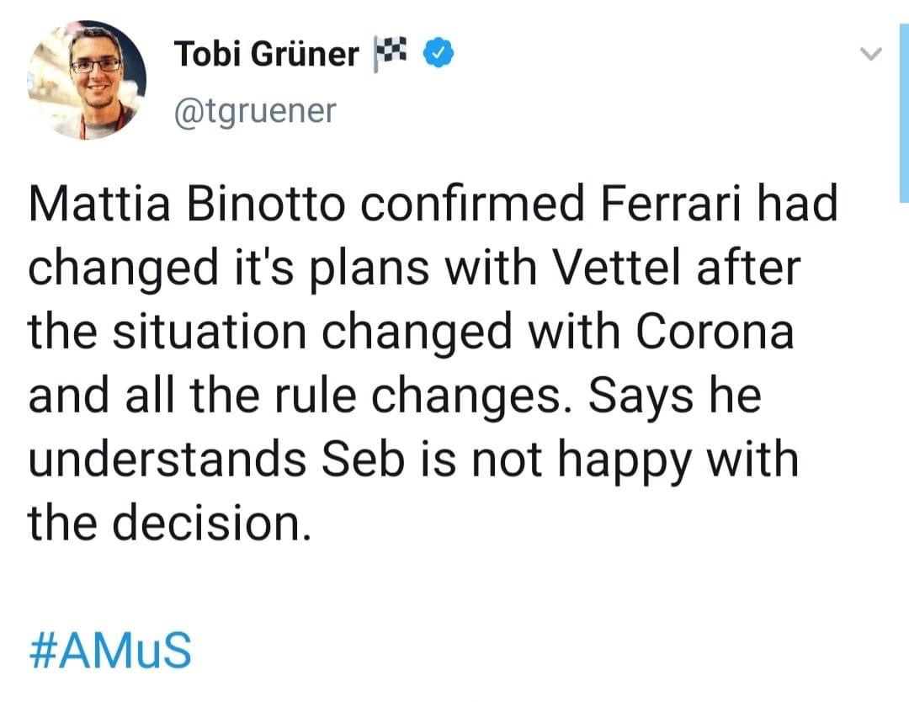
Task: Click the word "Seb" in tweet
Action: [x=363, y=459]
